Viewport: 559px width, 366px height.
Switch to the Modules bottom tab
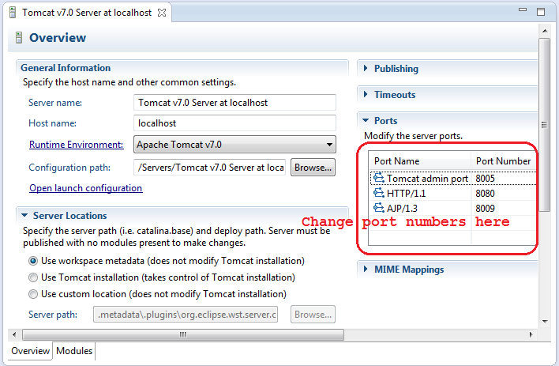(x=74, y=351)
